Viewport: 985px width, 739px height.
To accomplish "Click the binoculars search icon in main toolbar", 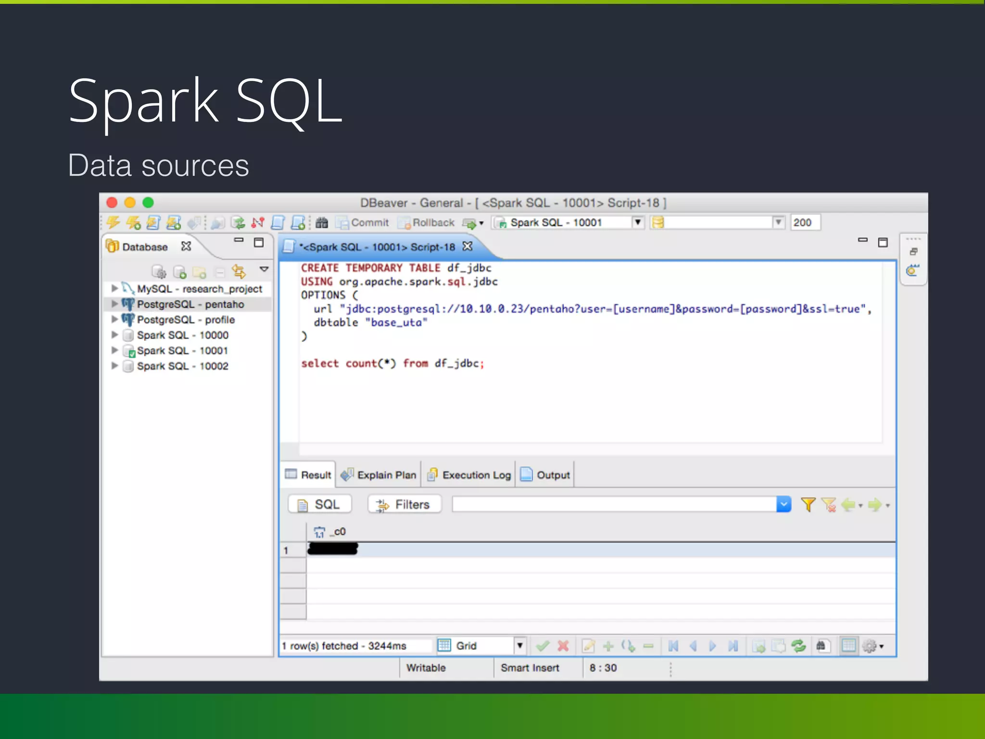I will (322, 222).
